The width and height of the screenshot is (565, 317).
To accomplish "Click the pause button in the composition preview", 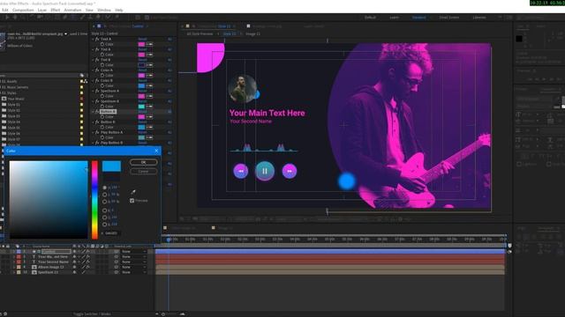I will pyautogui.click(x=265, y=171).
